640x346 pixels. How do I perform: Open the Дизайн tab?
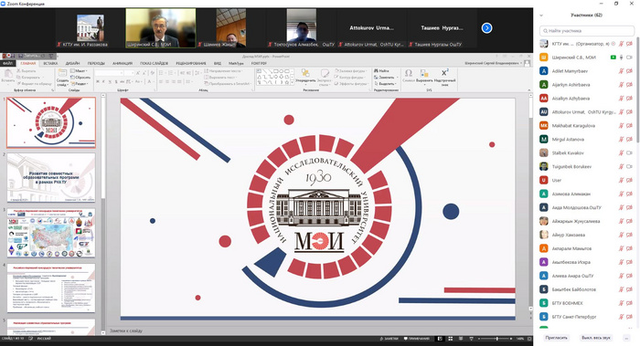[x=72, y=63]
